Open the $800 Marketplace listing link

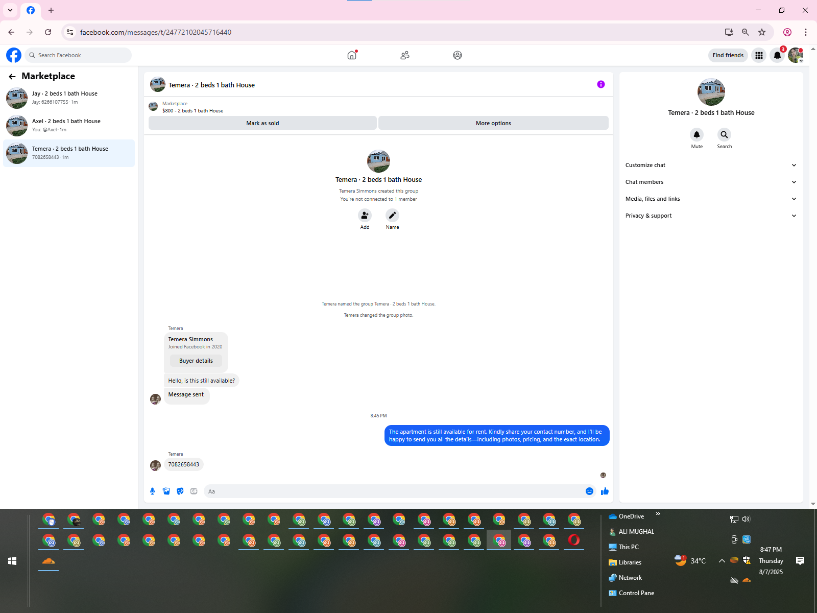pyautogui.click(x=193, y=111)
